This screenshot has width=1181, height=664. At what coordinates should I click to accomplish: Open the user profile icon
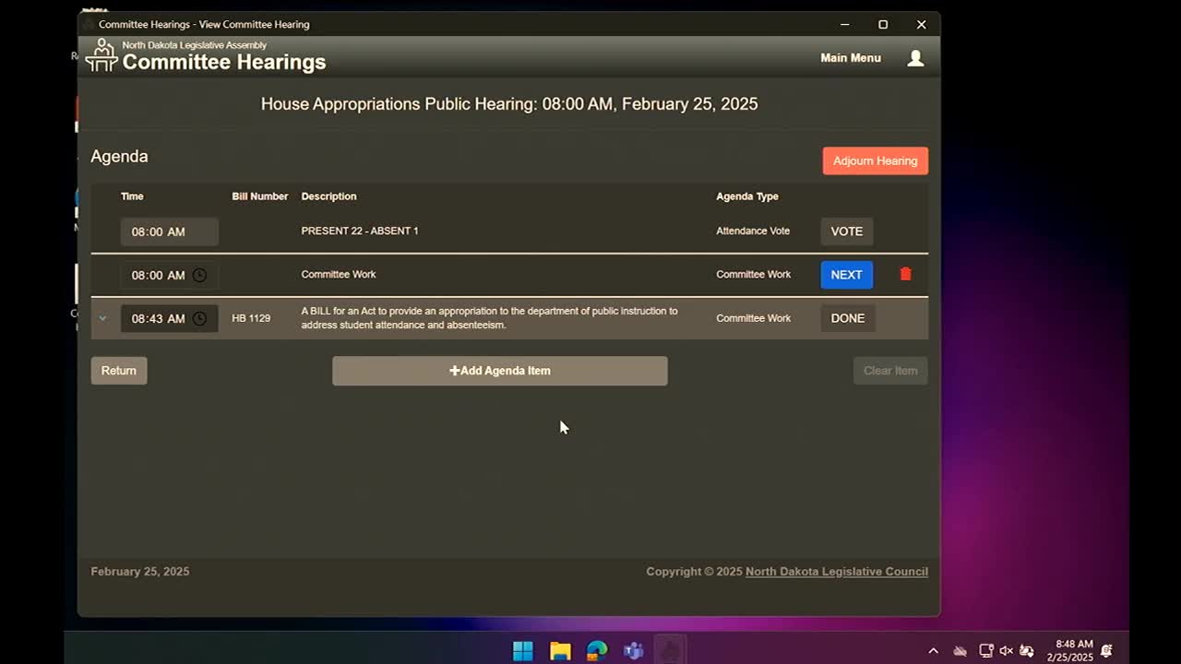[x=915, y=58]
